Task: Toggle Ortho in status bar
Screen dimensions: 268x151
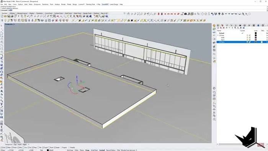Action: 77,150
